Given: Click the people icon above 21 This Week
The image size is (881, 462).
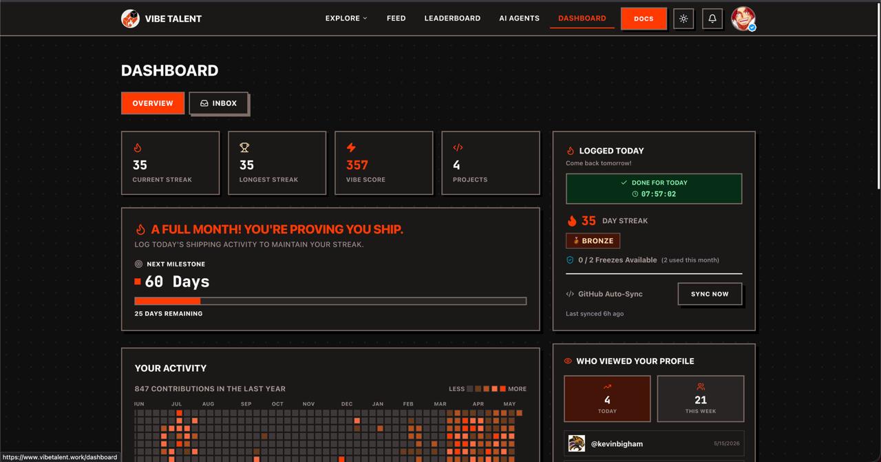Looking at the screenshot, I should click(x=701, y=387).
